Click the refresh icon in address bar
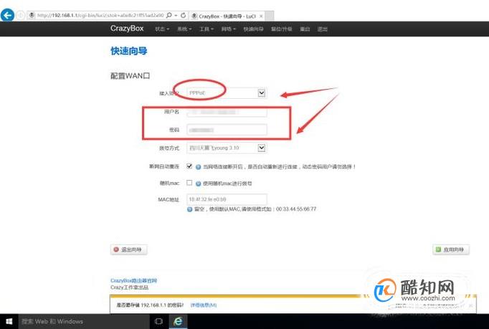489x329 pixels. [184, 15]
